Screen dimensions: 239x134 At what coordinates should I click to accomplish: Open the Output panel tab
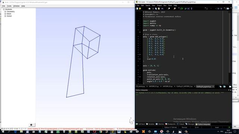[x=180, y=124]
